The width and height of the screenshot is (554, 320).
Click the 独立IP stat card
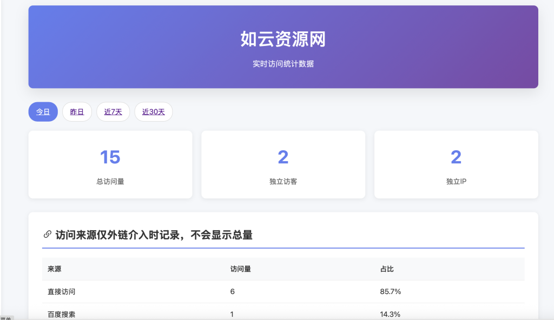[x=456, y=164]
